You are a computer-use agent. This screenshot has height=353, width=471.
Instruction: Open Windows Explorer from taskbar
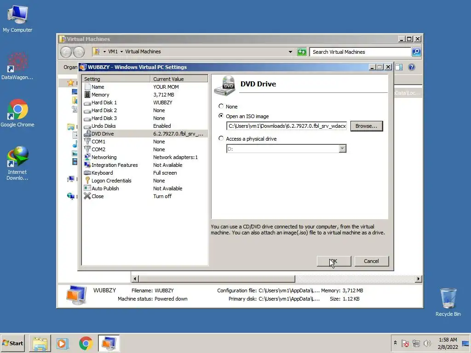(40, 343)
